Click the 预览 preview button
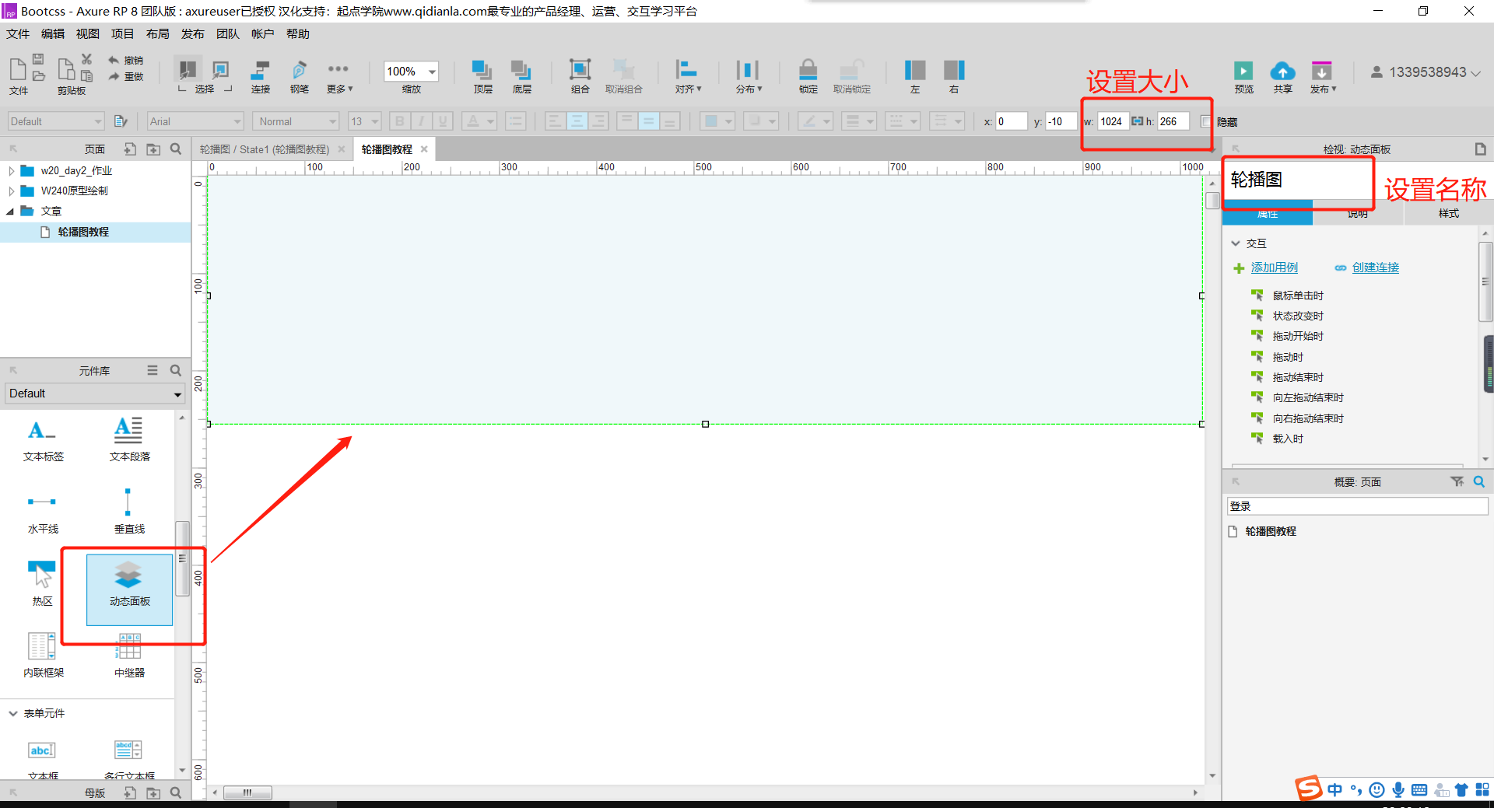1494x808 pixels. click(x=1243, y=76)
